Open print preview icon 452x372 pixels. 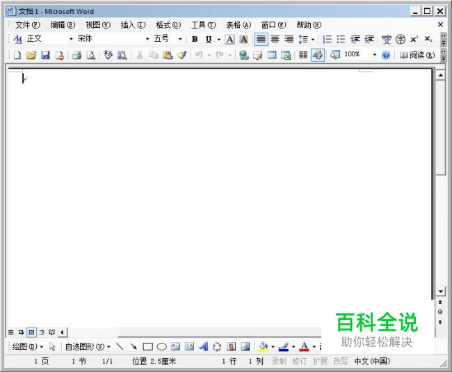click(x=91, y=55)
